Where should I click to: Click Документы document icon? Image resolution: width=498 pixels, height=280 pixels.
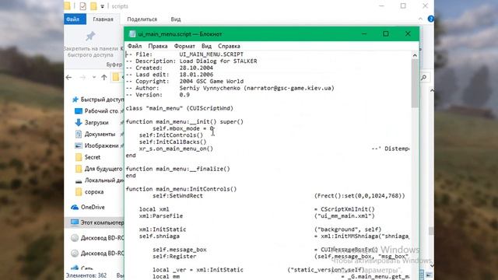79,134
